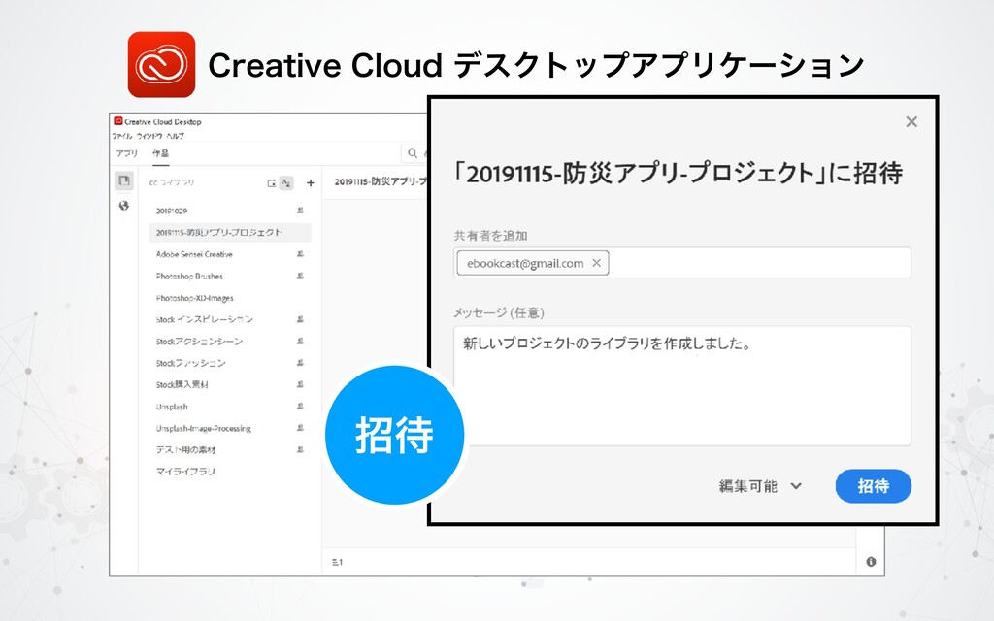This screenshot has width=994, height=621.
Task: Click the CC ライブラリ panel heading
Action: click(x=171, y=183)
